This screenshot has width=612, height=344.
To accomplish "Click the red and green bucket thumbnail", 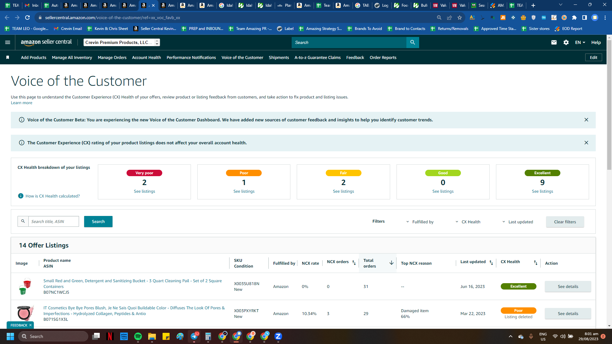I will coord(25,286).
